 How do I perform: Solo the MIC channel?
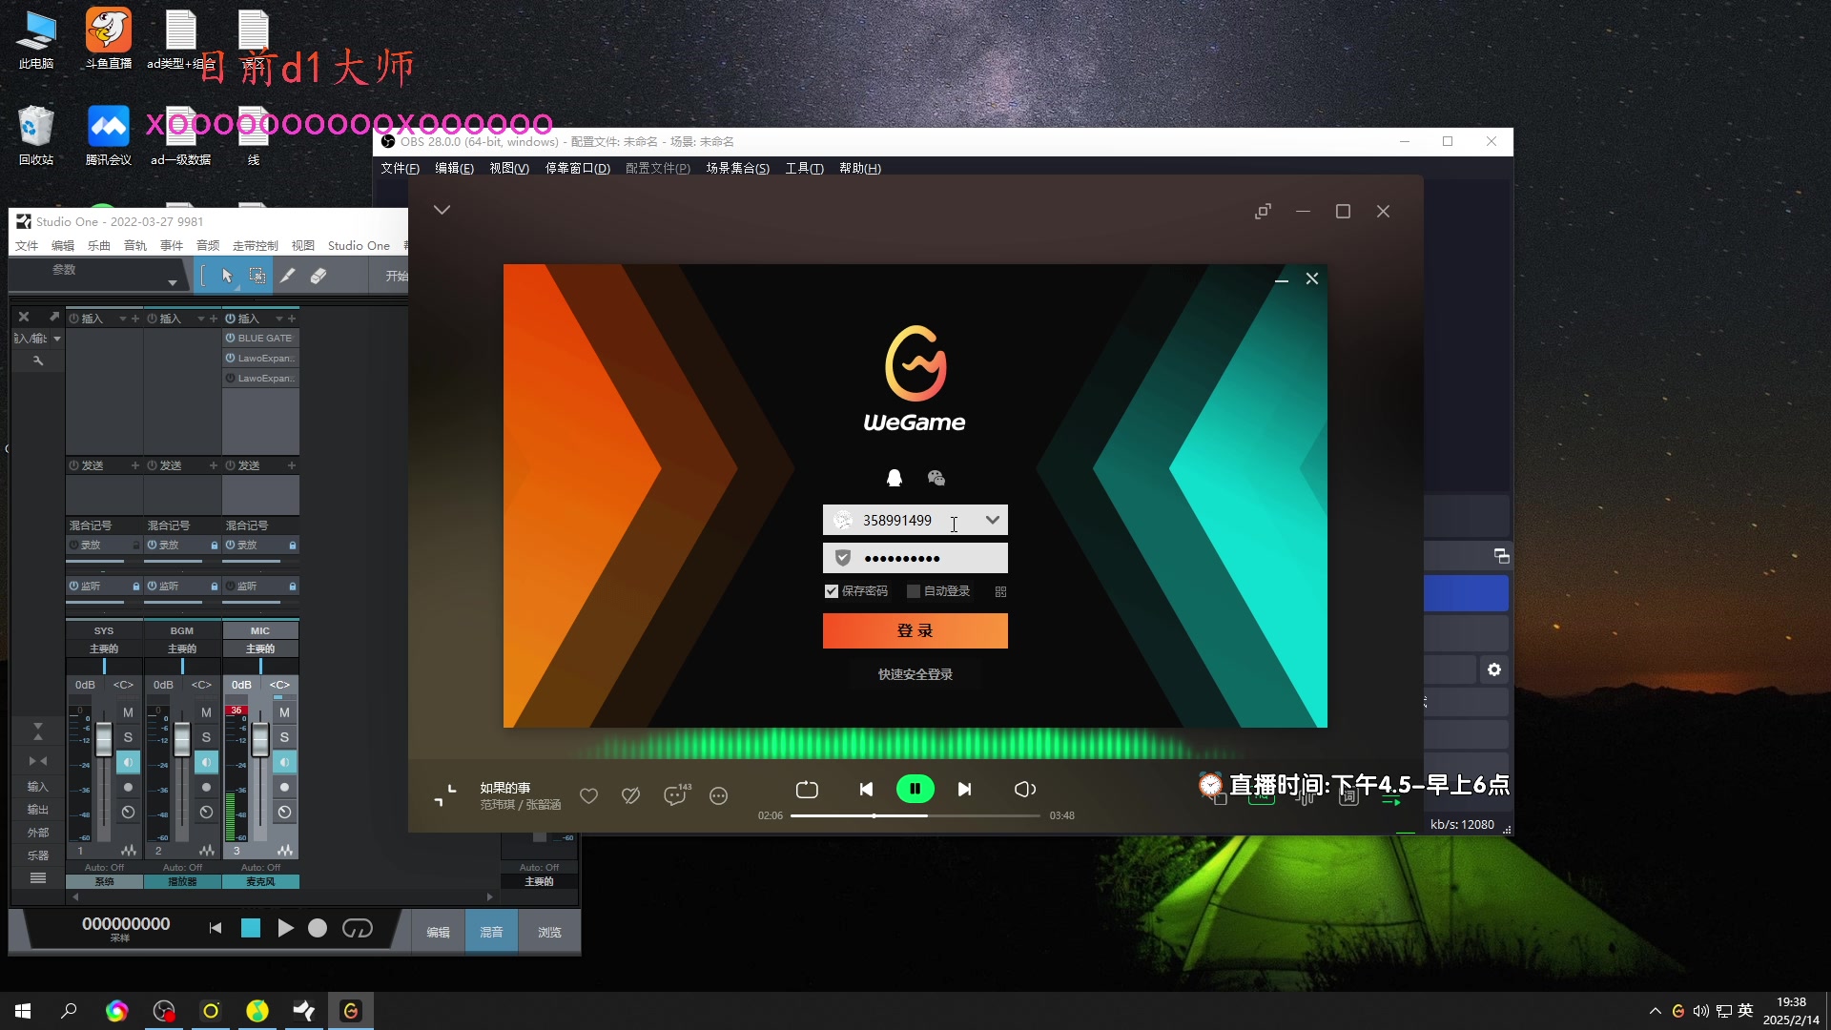[284, 737]
